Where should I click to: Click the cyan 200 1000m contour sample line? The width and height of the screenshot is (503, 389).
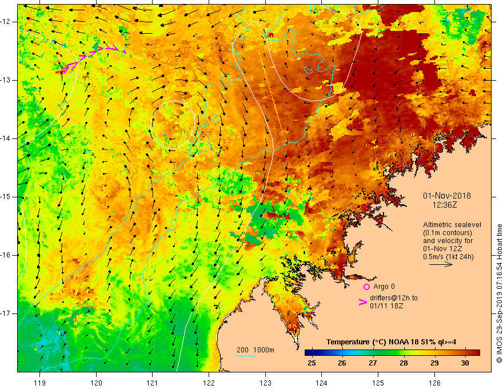click(x=246, y=356)
